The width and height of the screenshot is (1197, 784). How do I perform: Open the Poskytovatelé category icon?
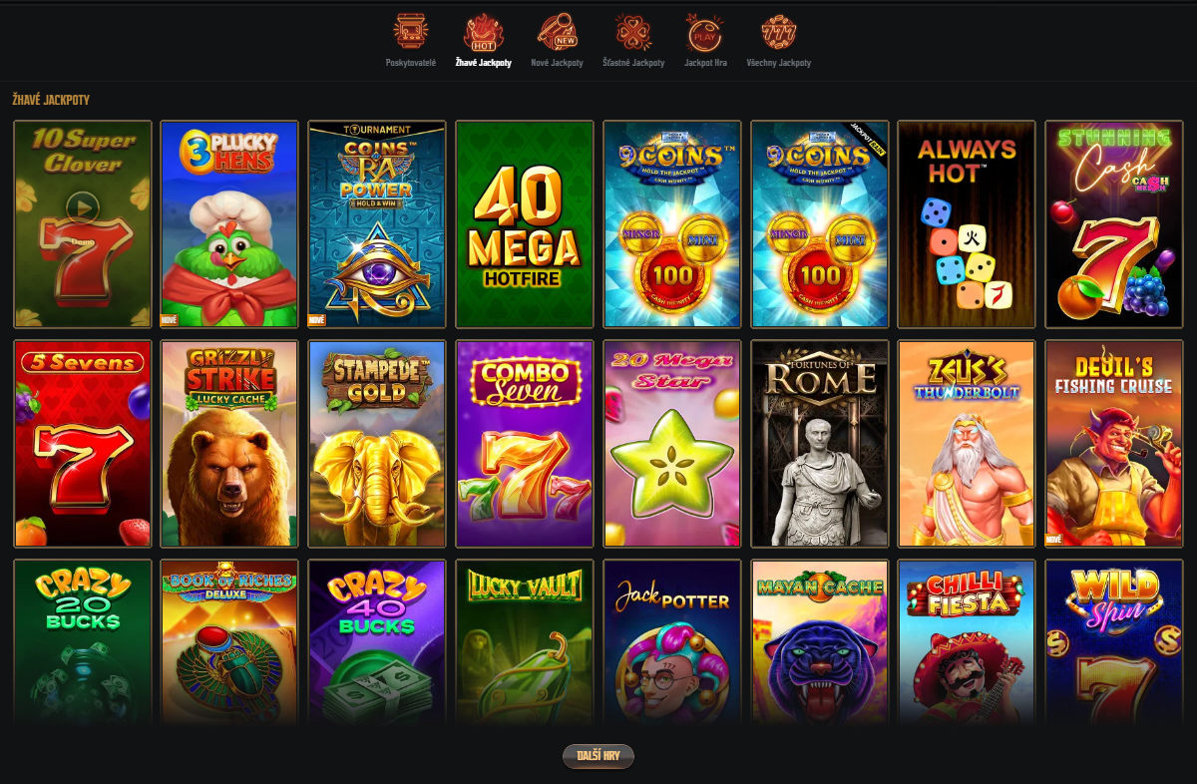click(x=410, y=31)
